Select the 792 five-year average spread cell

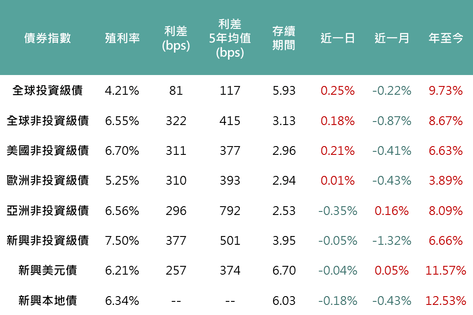click(230, 211)
